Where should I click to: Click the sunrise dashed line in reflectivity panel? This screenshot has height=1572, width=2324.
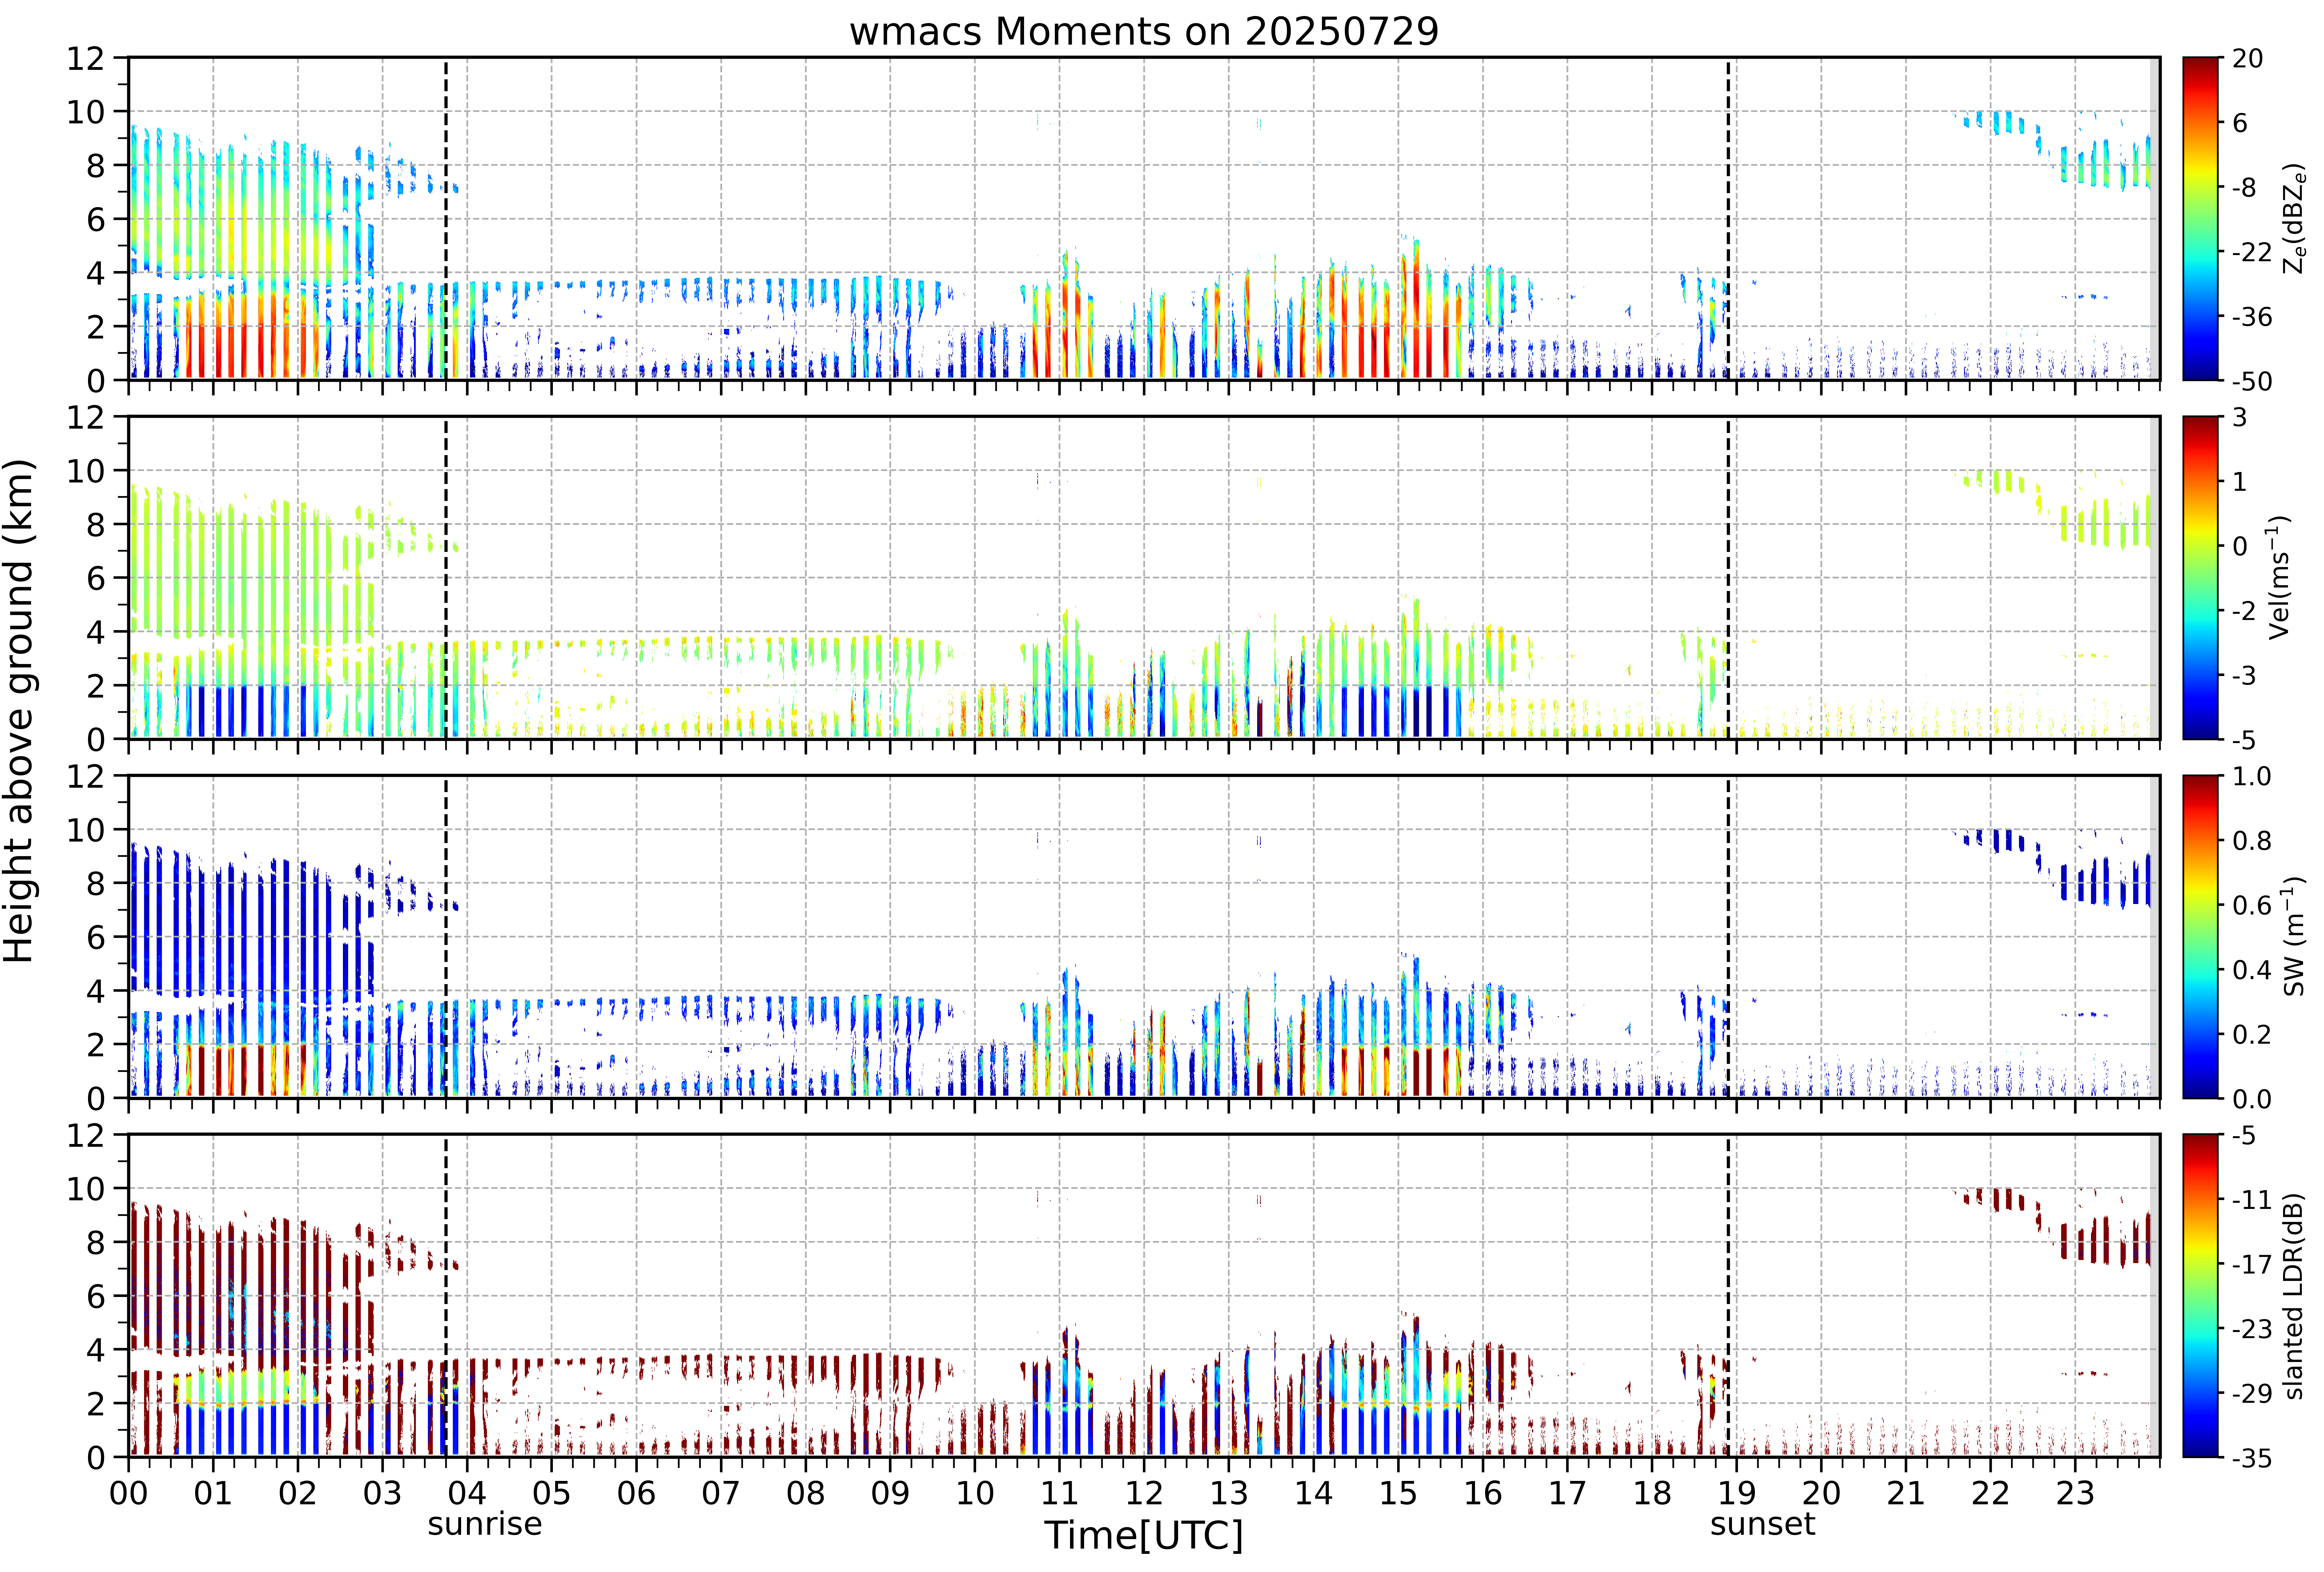pos(446,219)
